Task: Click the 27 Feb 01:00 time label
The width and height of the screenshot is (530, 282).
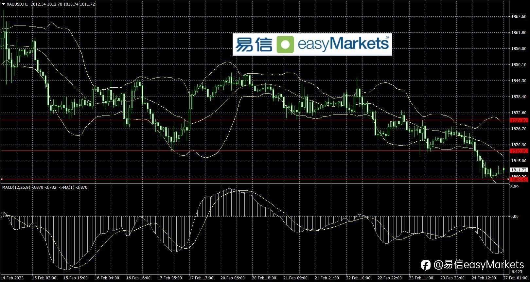Action: coord(515,278)
